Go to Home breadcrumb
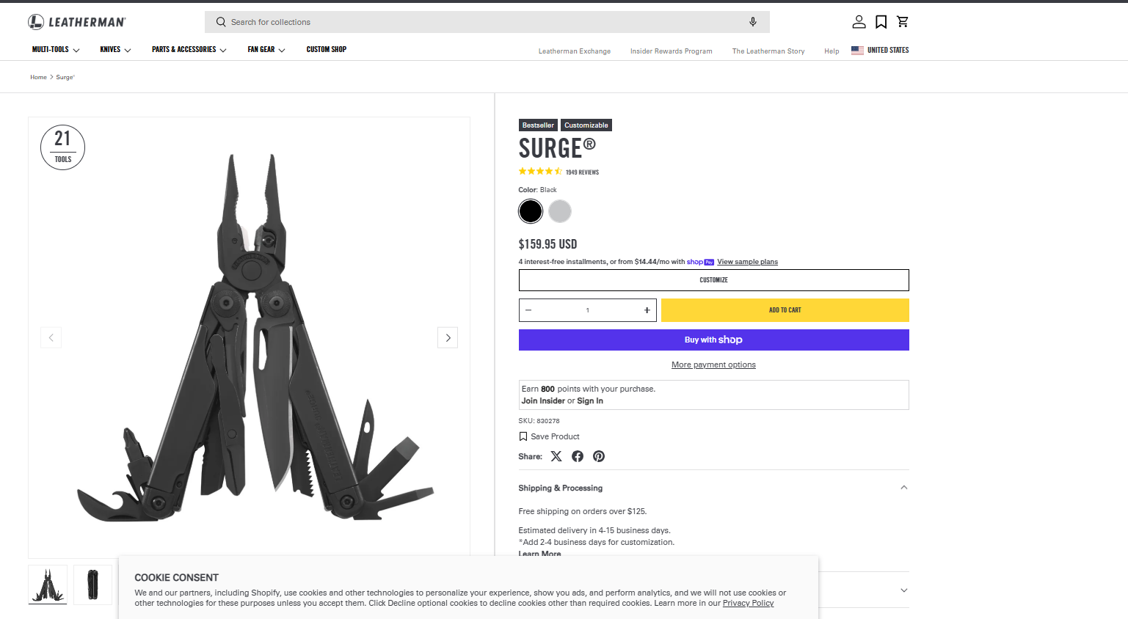1128x619 pixels. [x=39, y=77]
